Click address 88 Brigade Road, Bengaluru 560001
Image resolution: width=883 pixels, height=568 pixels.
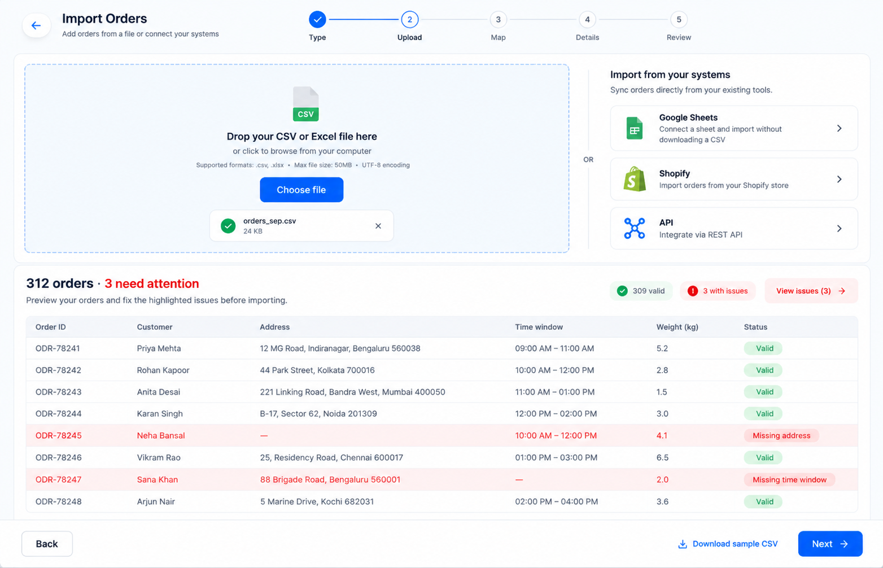330,479
